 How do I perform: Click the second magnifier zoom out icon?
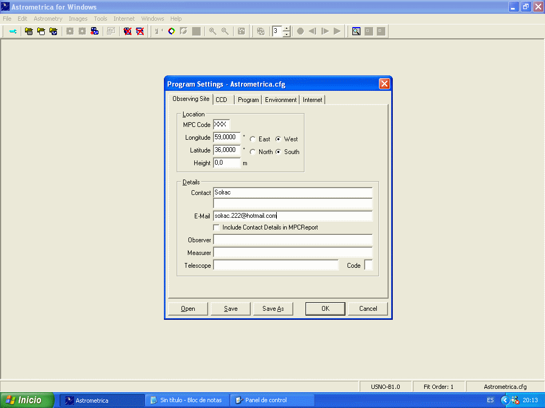pyautogui.click(x=225, y=31)
